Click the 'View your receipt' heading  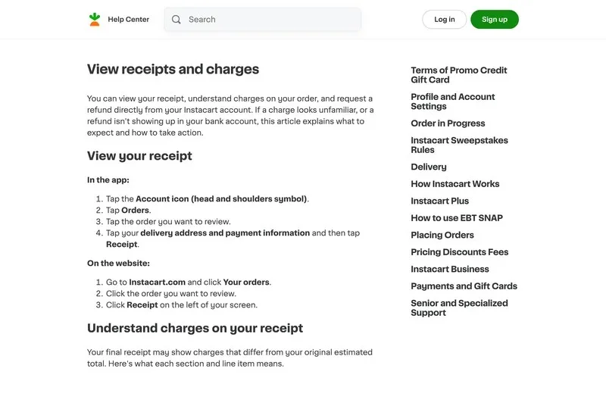coord(139,156)
